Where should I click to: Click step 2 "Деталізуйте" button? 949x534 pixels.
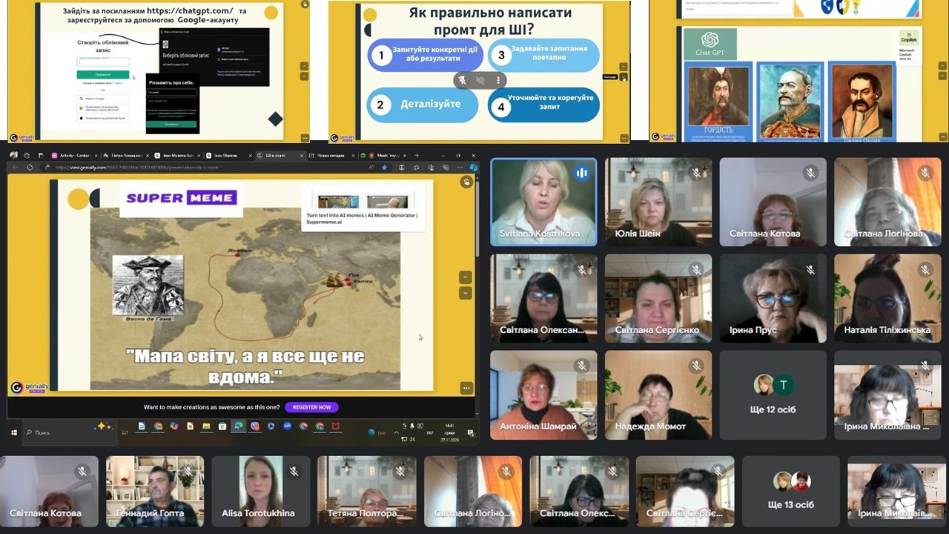(x=423, y=105)
